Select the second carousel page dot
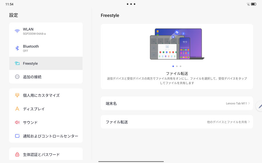 pos(177,66)
